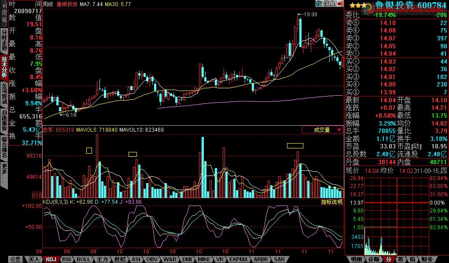Select the 明细 tab in the right panel

pos(357,259)
